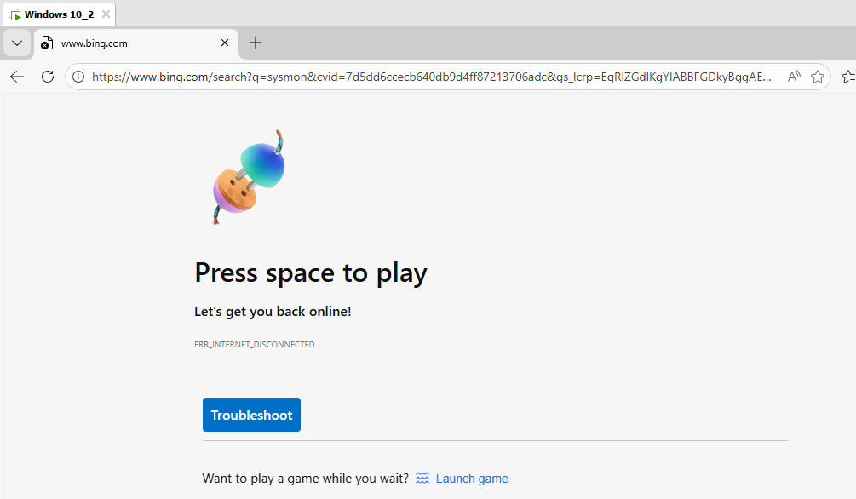The image size is (856, 499).
Task: Click "Let's get you back online!" text
Action: pos(273,312)
